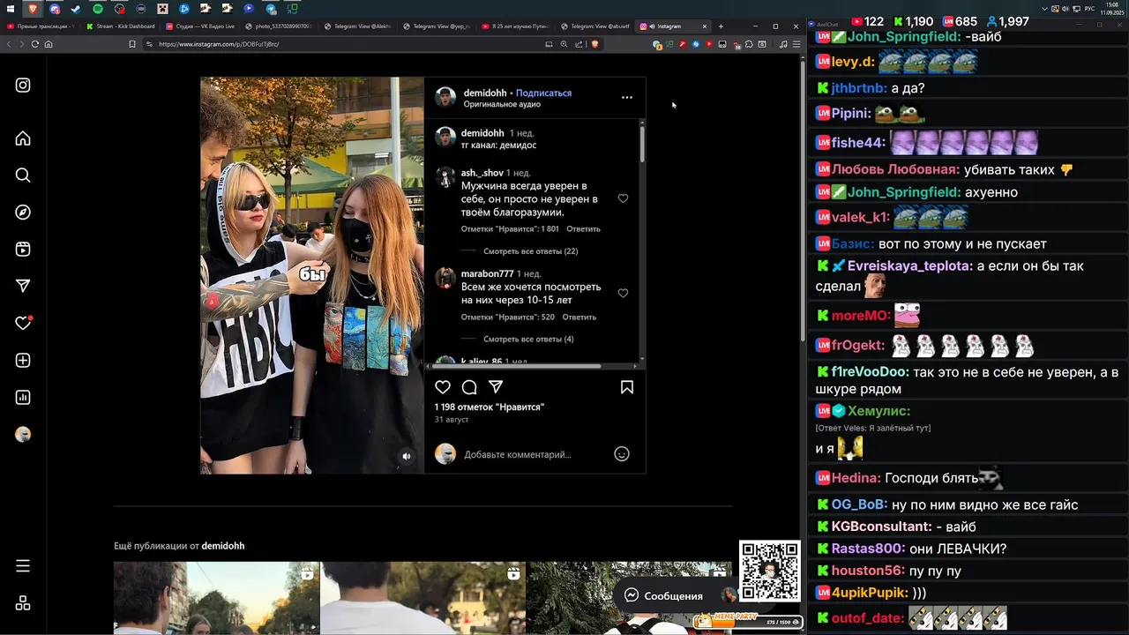Open Notifications heart icon in sidebar
The image size is (1129, 635).
pyautogui.click(x=23, y=324)
